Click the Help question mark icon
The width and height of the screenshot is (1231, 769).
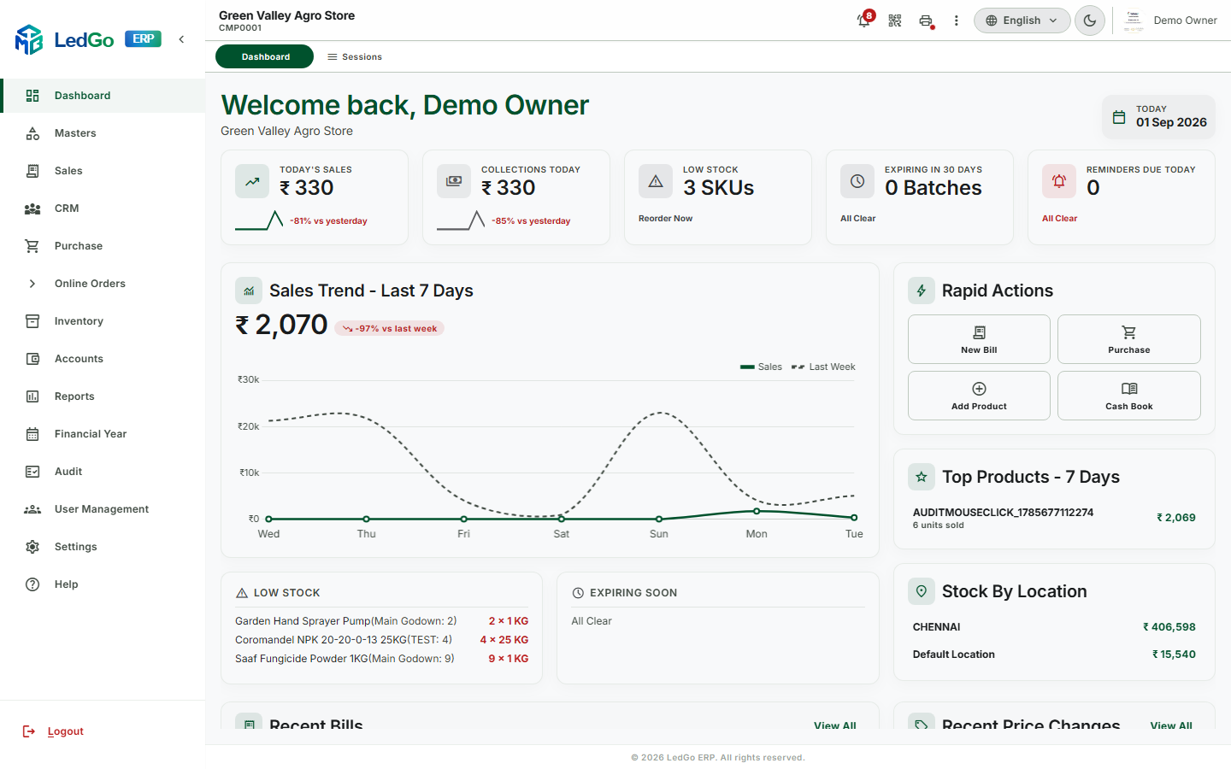click(x=32, y=584)
